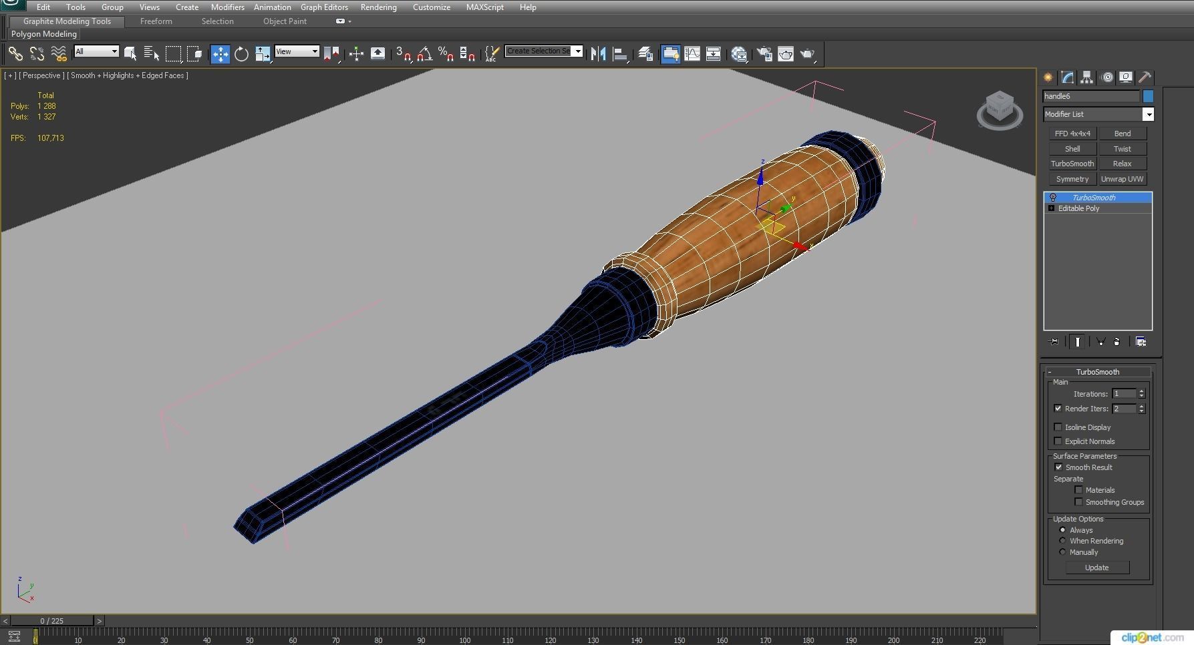Click the Select and Link tool

15,54
